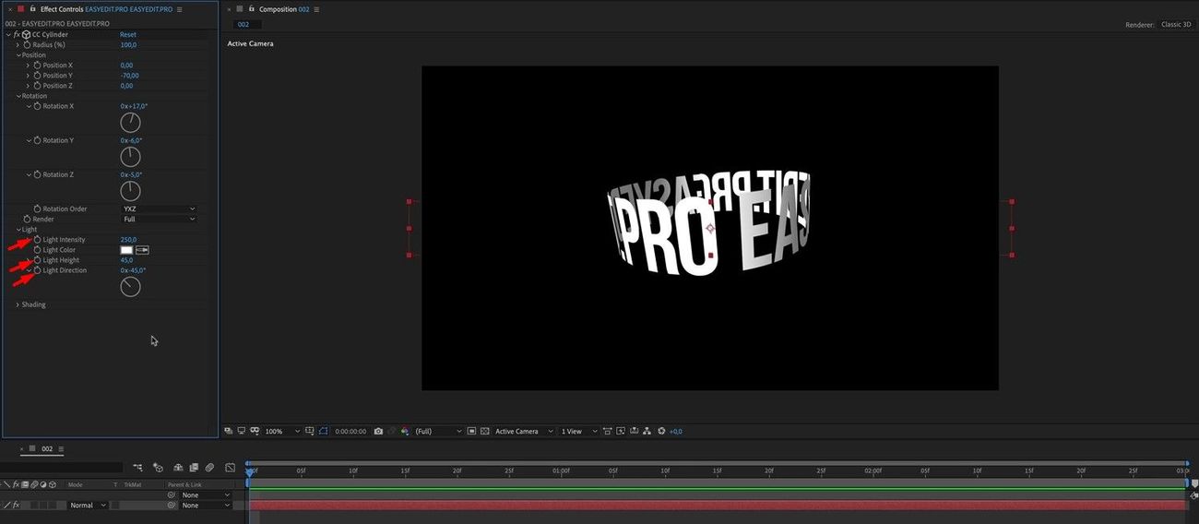1199x524 pixels.
Task: Click the Light Color eyedropper icon
Action: click(143, 250)
